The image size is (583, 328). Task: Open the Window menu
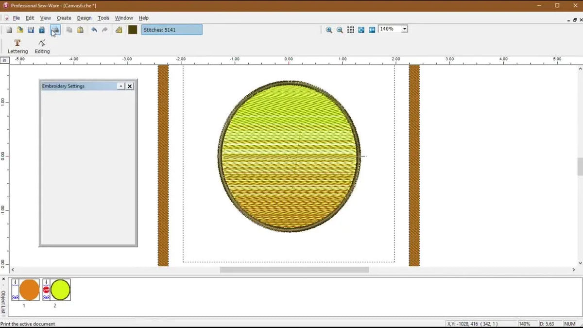coord(124,18)
